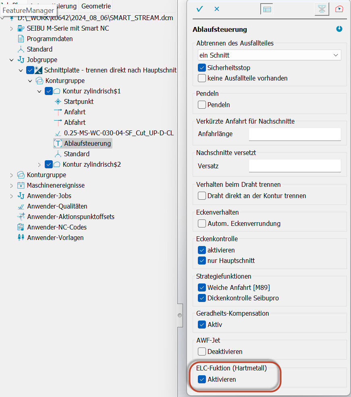Enable Autom. Eckenverrundung option
This screenshot has height=397, width=351.
[x=202, y=223]
